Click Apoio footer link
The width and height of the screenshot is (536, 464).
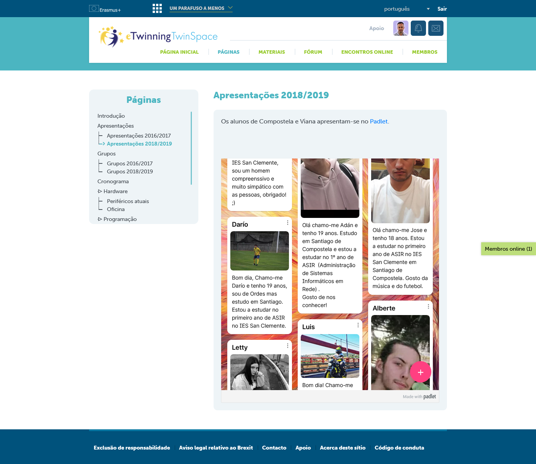click(x=303, y=448)
